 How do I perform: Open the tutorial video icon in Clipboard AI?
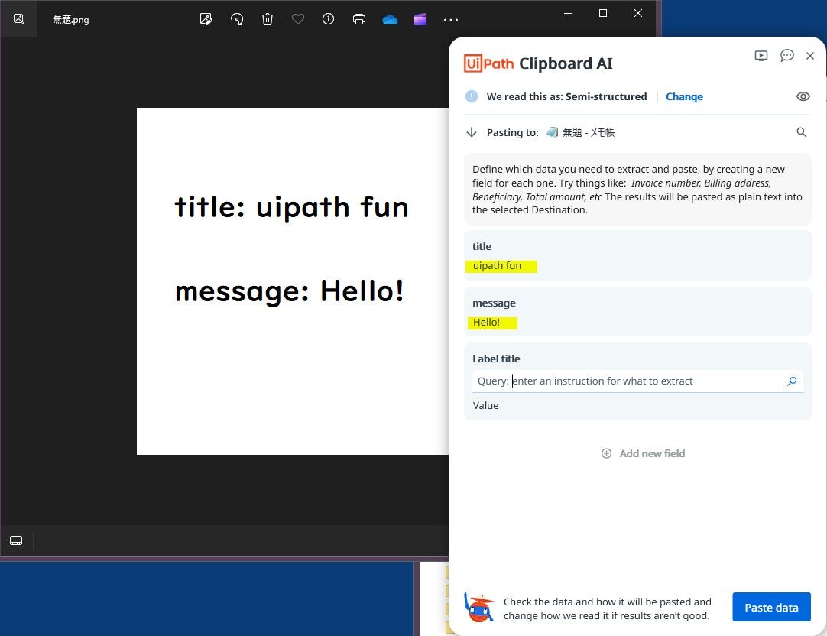761,56
